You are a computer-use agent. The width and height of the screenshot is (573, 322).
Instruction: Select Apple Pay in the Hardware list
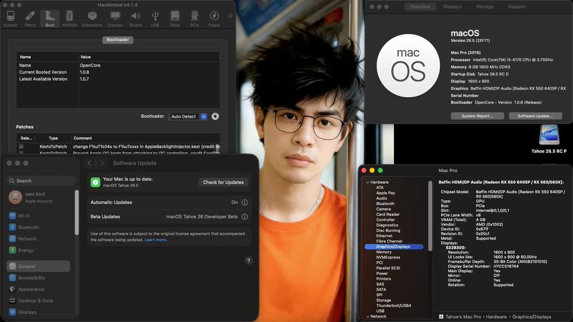click(385, 193)
